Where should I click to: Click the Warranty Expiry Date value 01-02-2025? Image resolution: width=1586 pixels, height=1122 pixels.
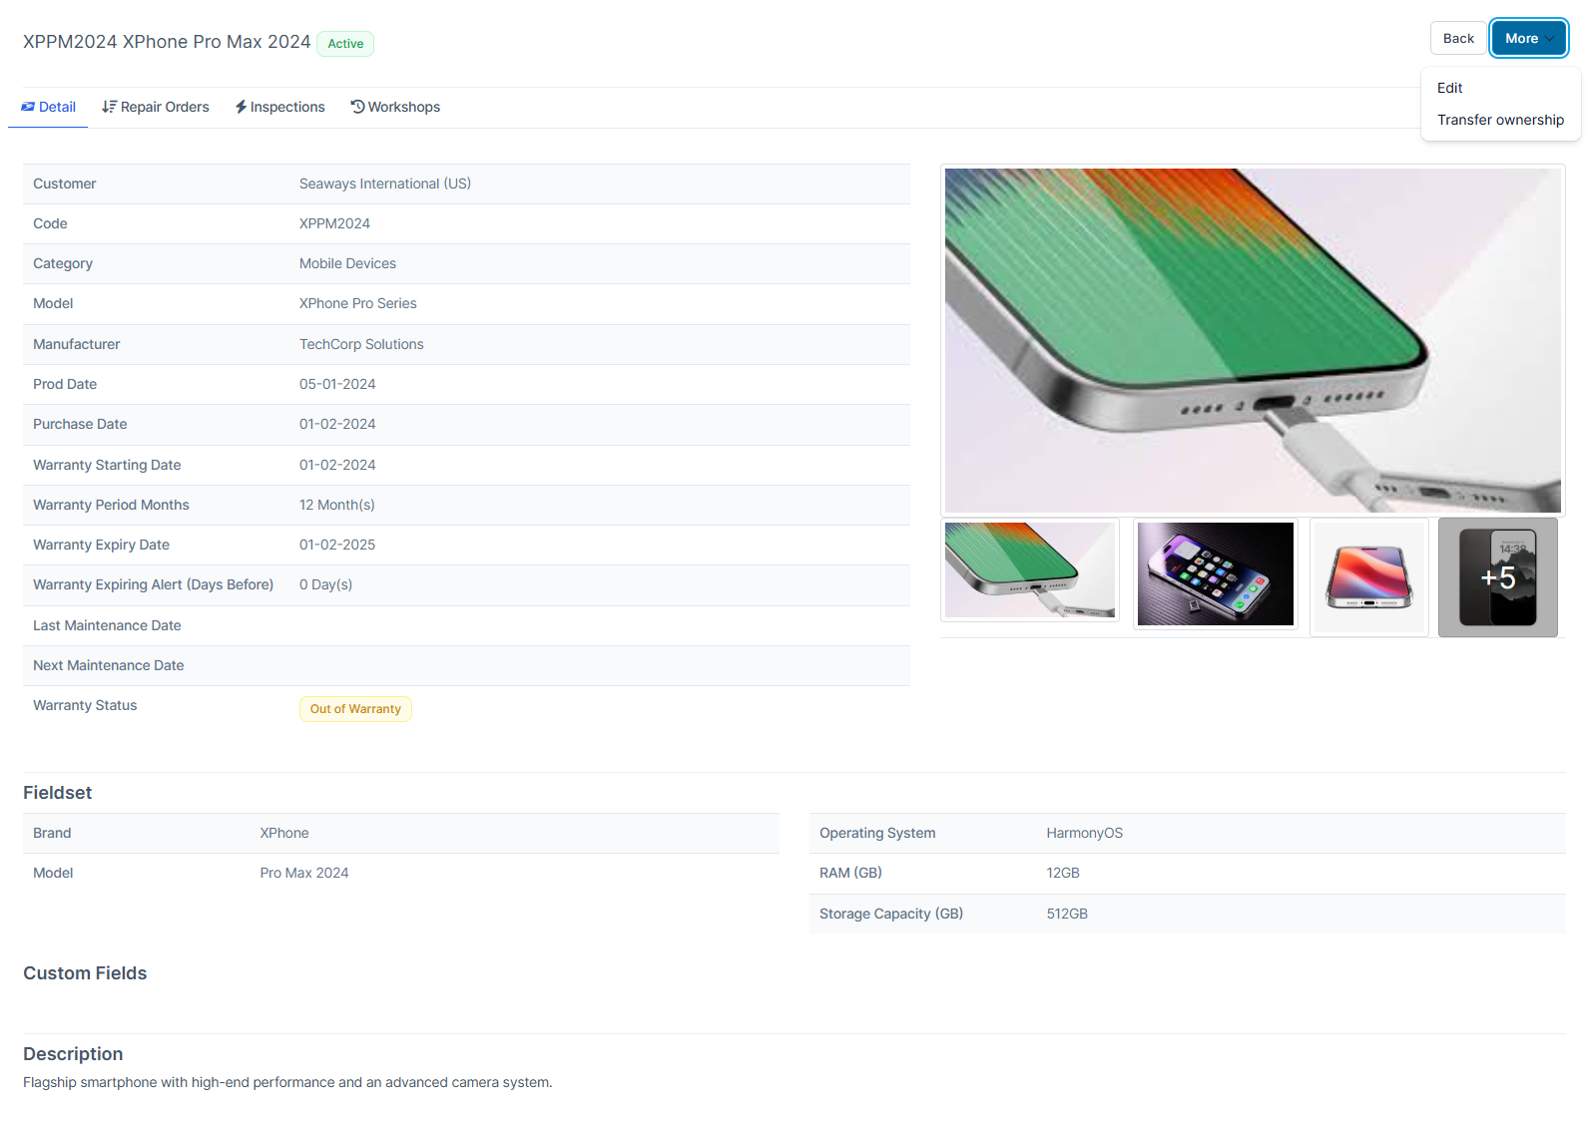337,545
